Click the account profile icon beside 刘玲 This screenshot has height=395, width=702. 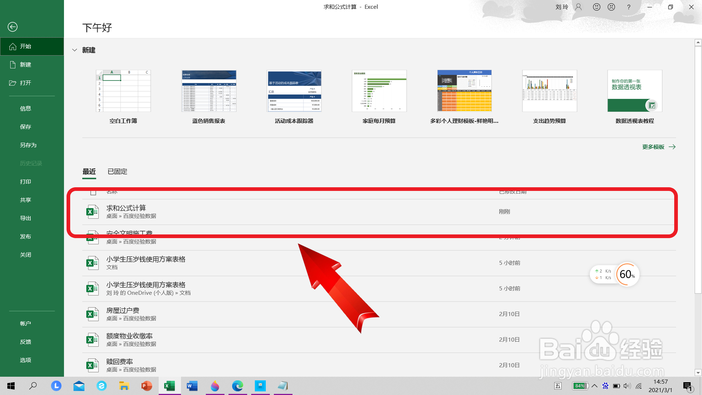click(578, 7)
